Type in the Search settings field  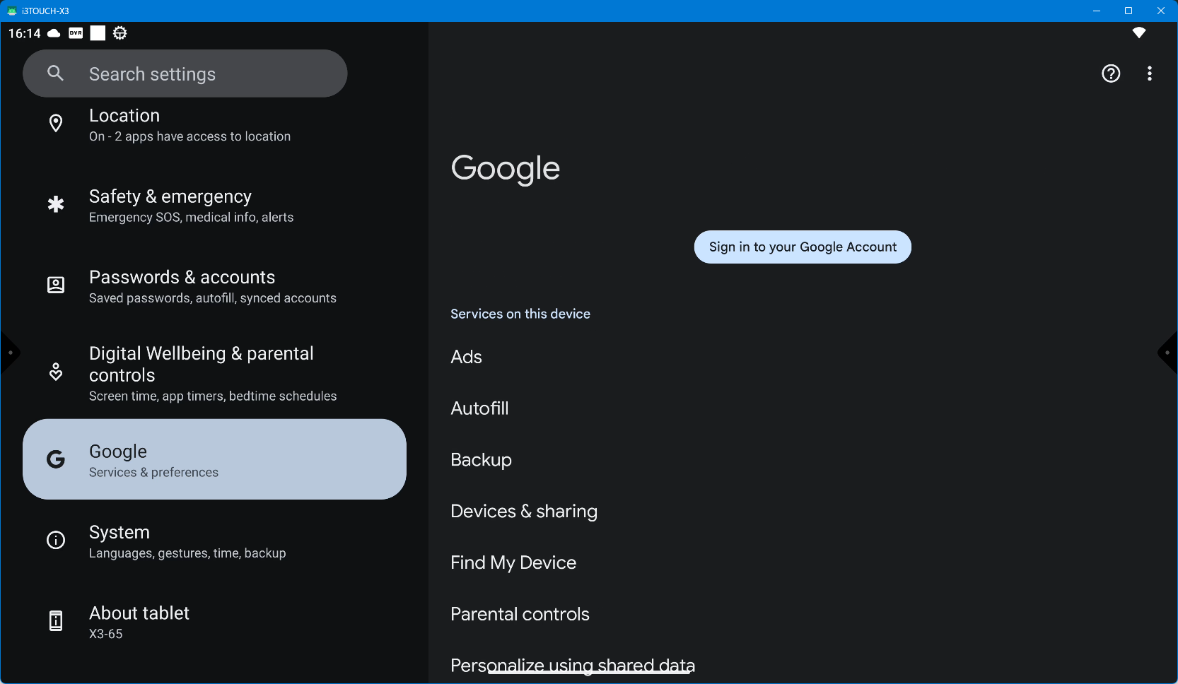click(205, 74)
